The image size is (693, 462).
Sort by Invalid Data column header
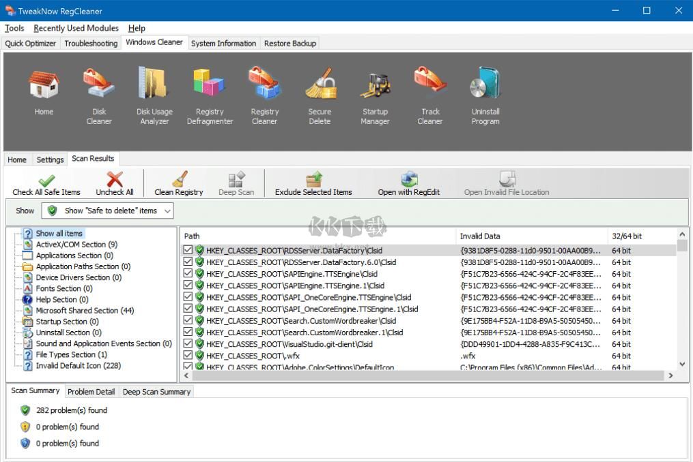click(532, 236)
